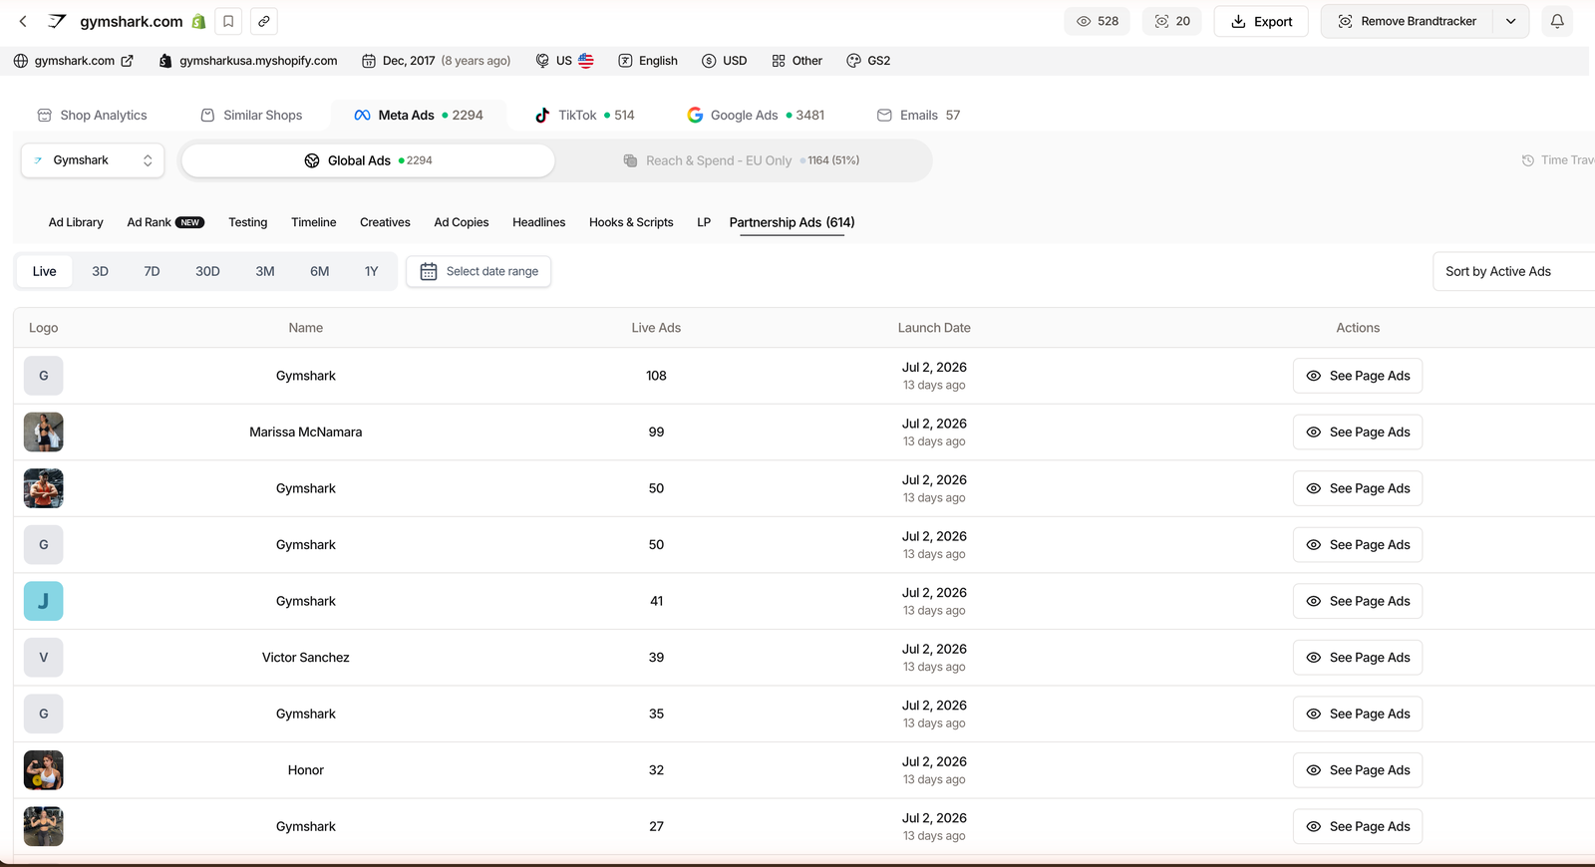Image resolution: width=1595 pixels, height=867 pixels.
Task: Open the Ad Rank sub-tab
Action: point(165,222)
